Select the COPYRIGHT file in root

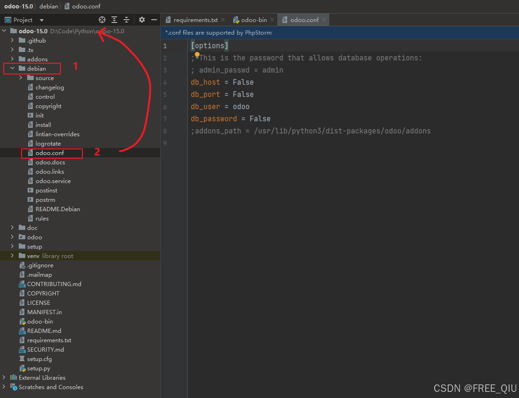click(x=43, y=294)
